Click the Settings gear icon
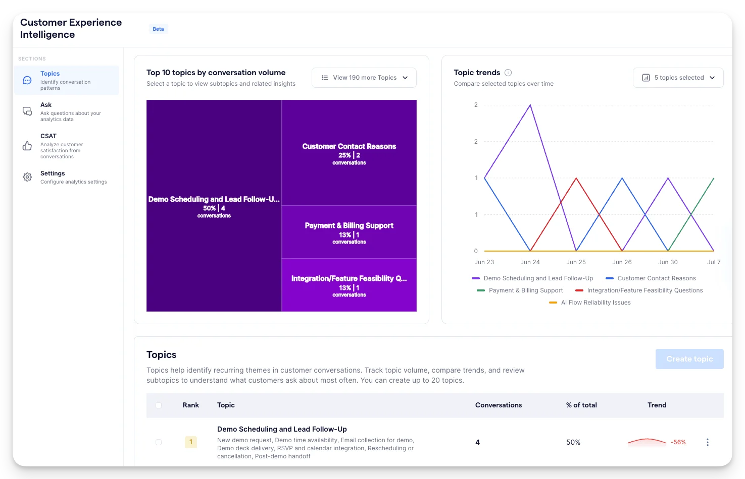The width and height of the screenshot is (745, 479). [27, 177]
